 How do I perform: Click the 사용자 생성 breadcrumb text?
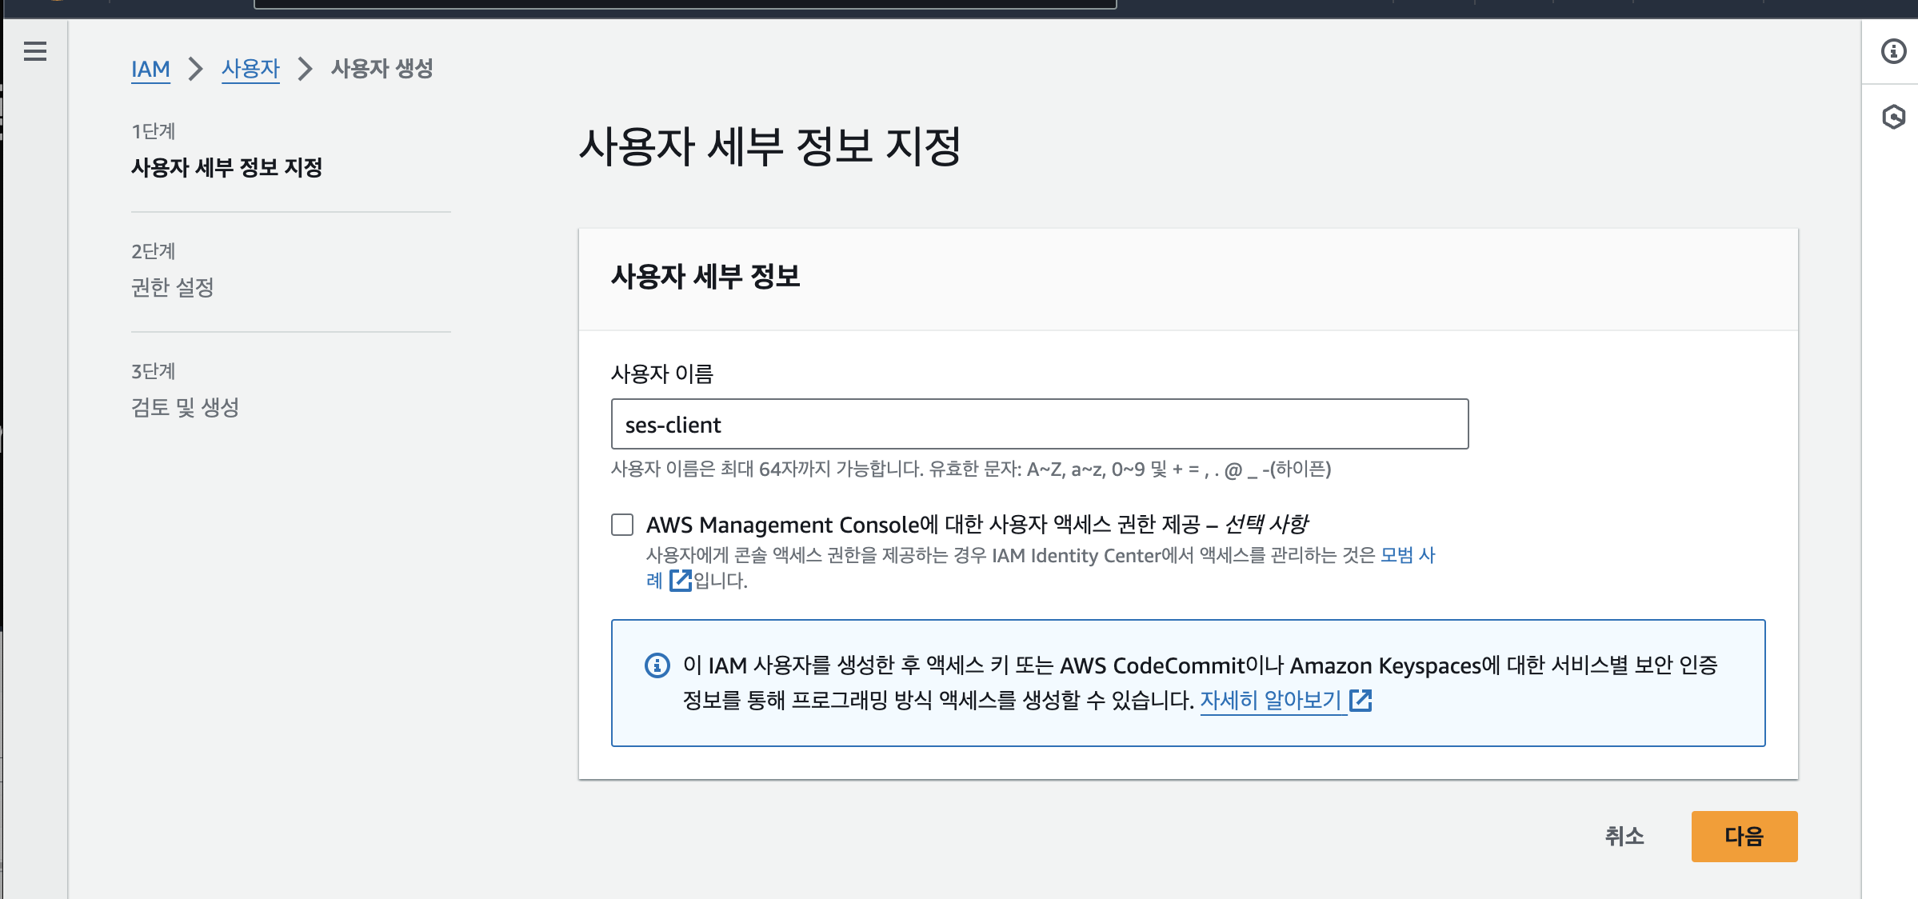pos(382,69)
